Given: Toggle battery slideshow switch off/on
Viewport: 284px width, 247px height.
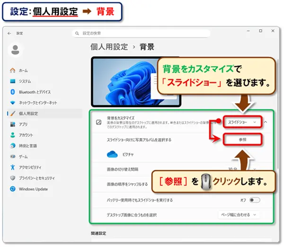Looking at the screenshot, I should pyautogui.click(x=255, y=200).
